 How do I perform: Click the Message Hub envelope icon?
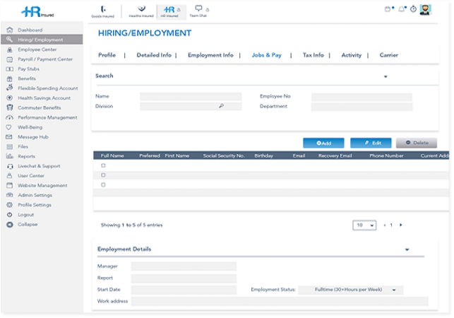coord(9,137)
